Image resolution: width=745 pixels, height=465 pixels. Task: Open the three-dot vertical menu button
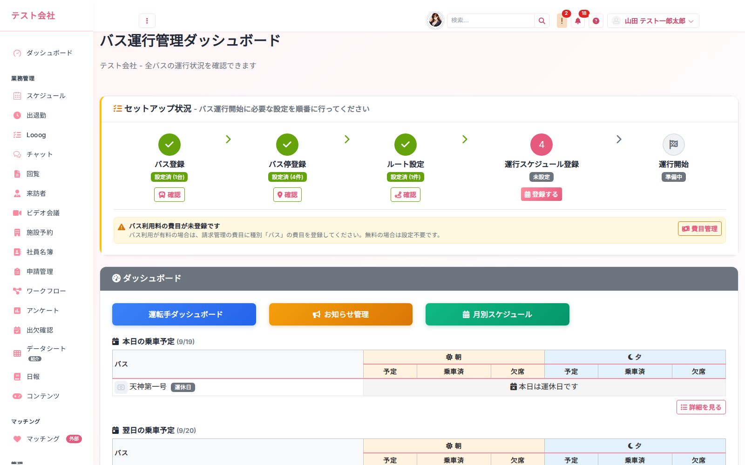(x=147, y=20)
